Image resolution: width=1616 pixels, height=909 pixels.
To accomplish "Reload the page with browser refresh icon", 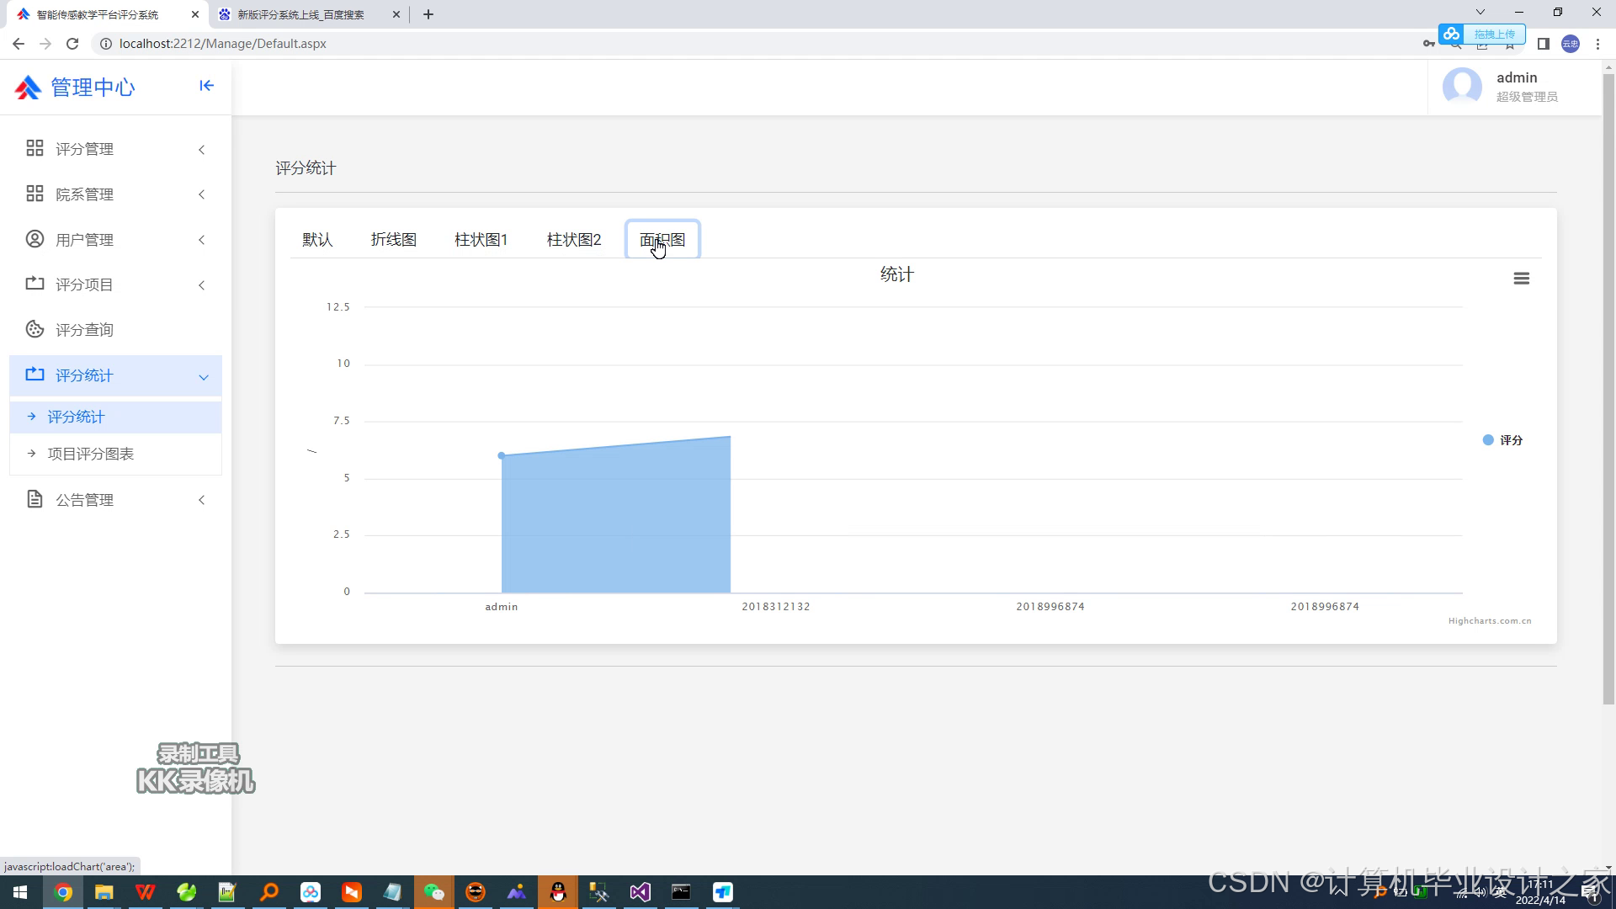I will [x=72, y=44].
